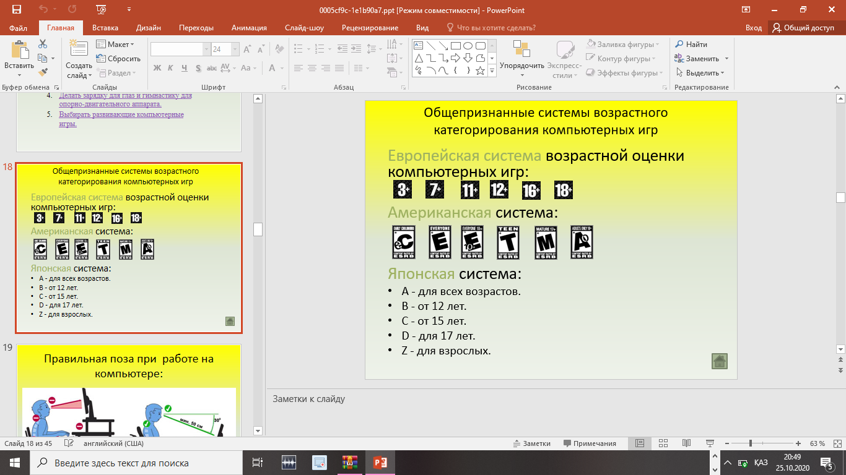Click the Increase Indent icon

(355, 49)
